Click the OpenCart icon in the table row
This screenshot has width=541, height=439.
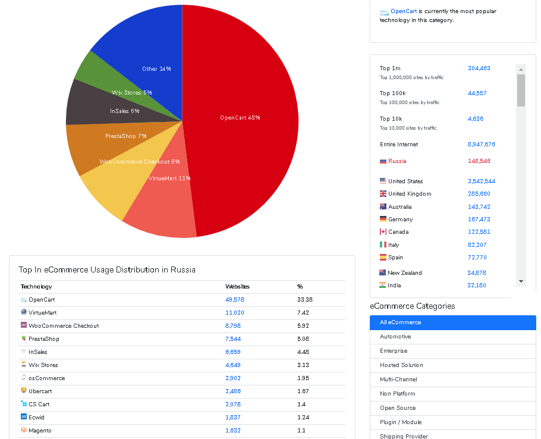tap(23, 300)
